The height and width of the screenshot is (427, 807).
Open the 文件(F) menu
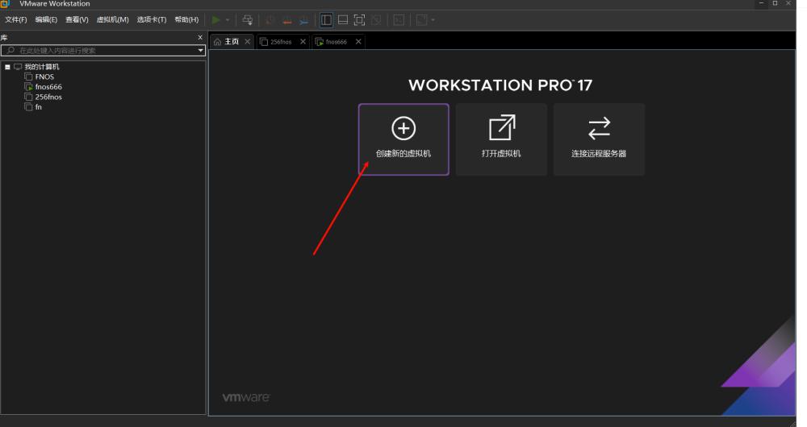click(16, 19)
